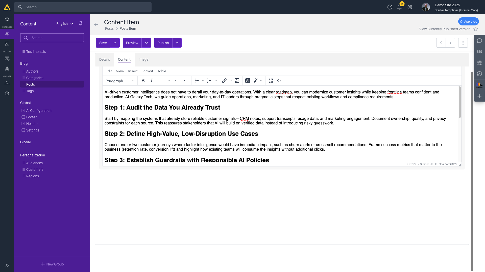
Task: Open the Assets image icon in left rail
Action: [x=7, y=44]
